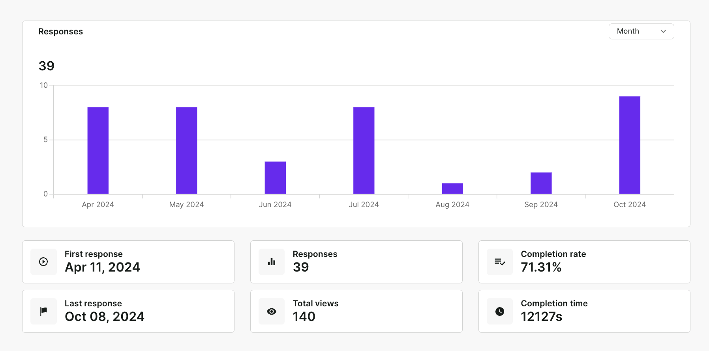This screenshot has height=351, width=709.
Task: Click the total 39 above the chart
Action: [x=47, y=66]
